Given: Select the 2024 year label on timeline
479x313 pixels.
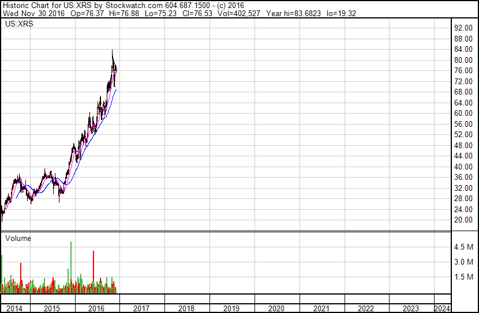Looking at the screenshot, I should tap(442, 308).
